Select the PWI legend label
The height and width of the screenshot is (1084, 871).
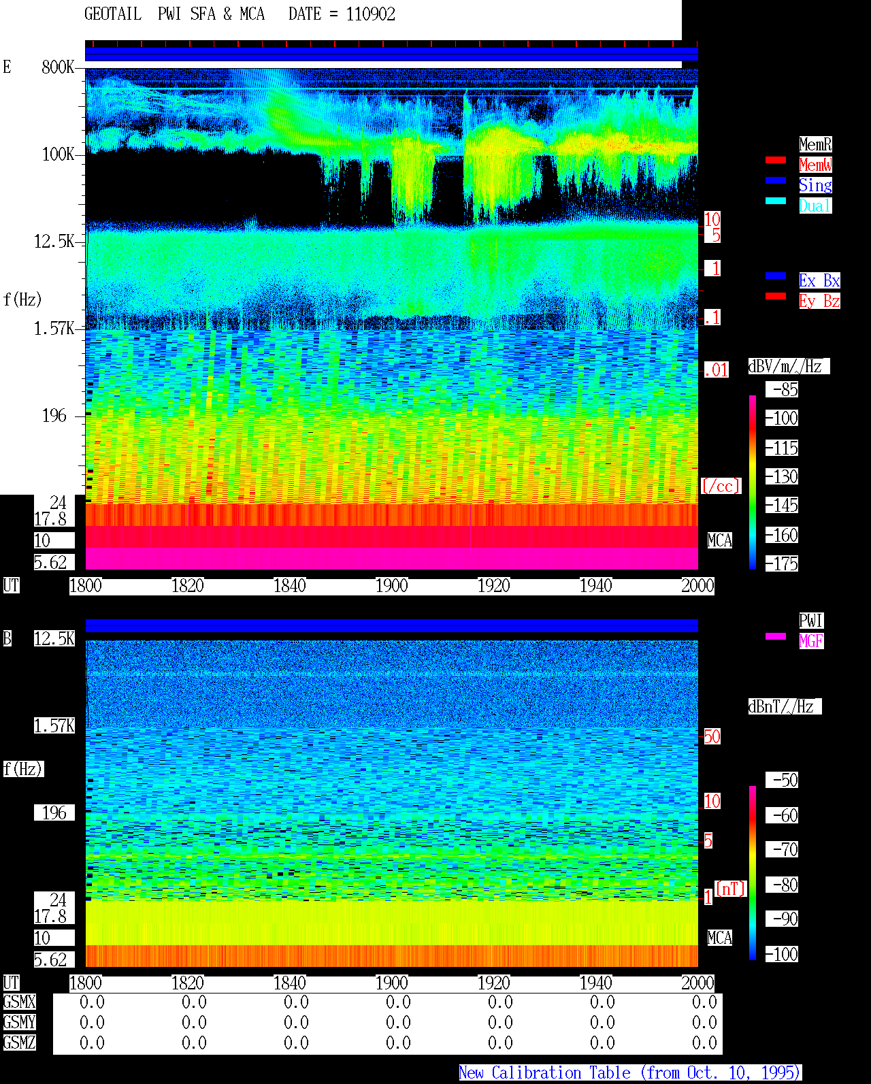pyautogui.click(x=811, y=621)
